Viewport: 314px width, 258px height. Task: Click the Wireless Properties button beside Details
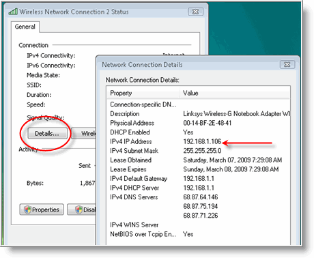[x=84, y=133]
